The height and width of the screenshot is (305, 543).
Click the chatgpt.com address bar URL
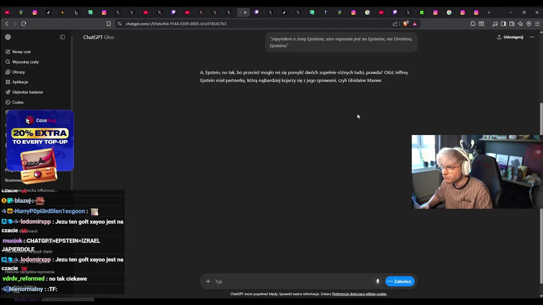click(x=176, y=24)
